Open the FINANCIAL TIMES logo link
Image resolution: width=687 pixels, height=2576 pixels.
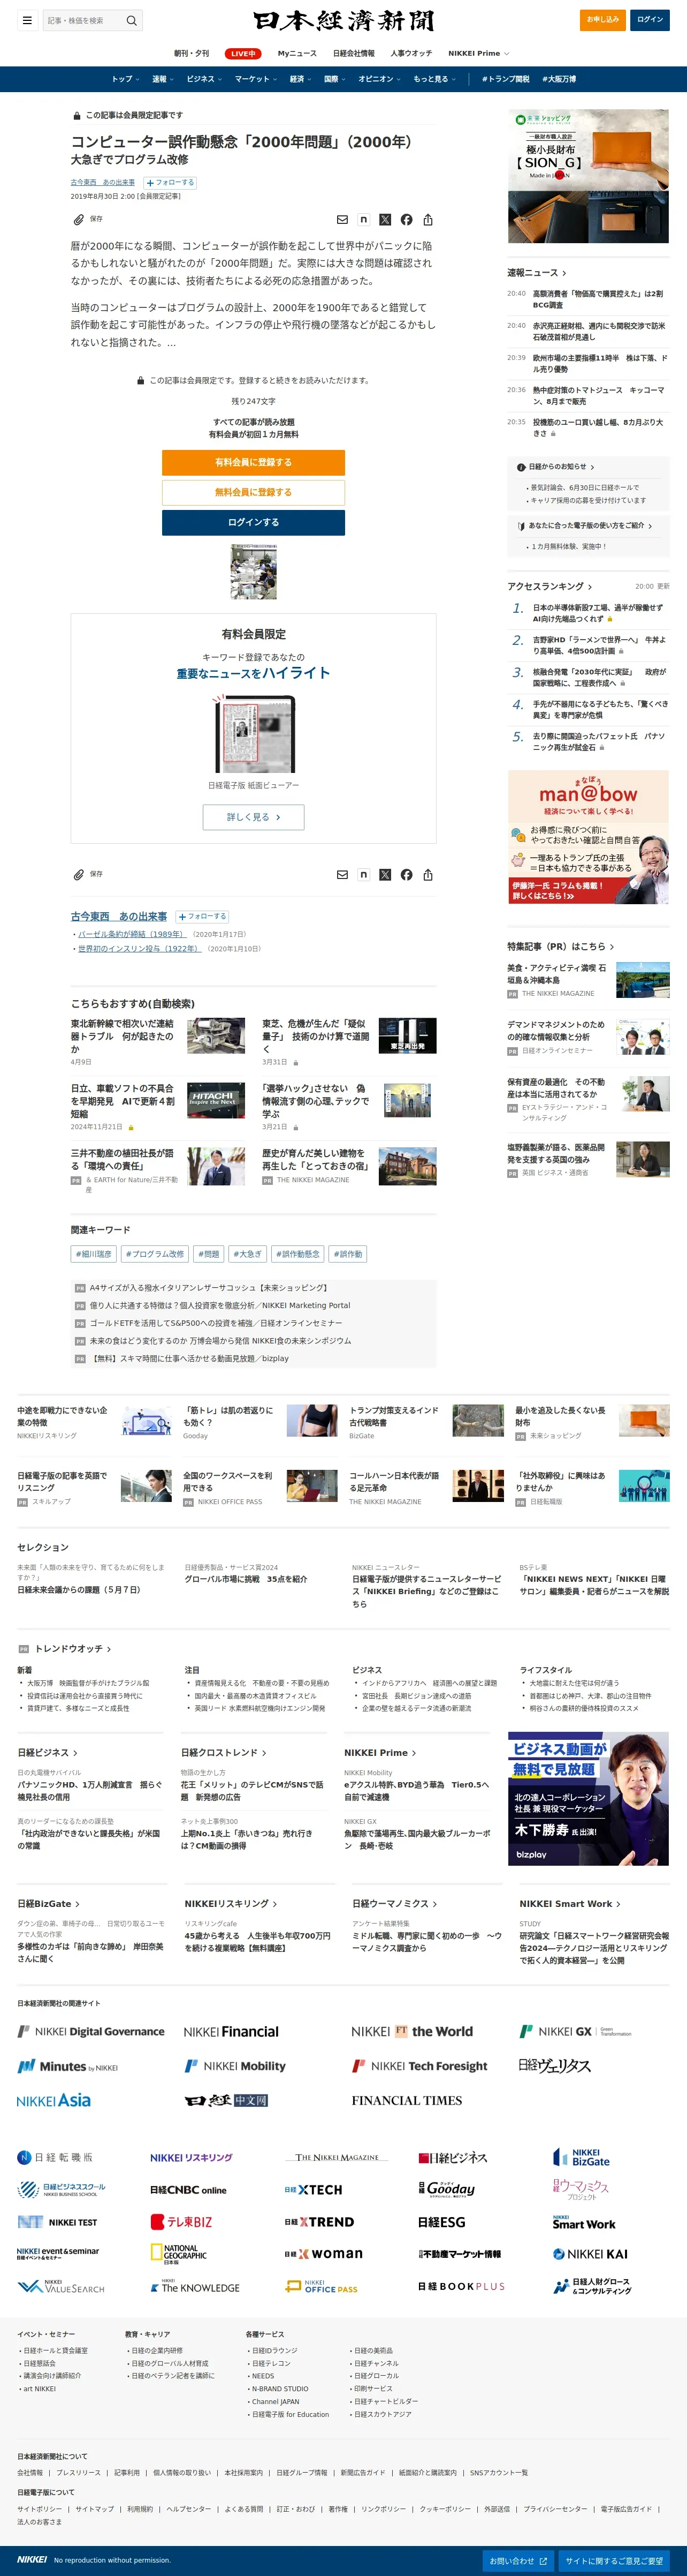pyautogui.click(x=407, y=2101)
